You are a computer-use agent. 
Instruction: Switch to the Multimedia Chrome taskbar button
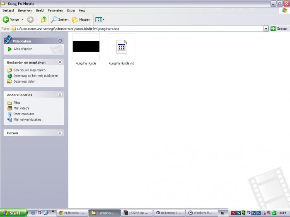click(72, 213)
